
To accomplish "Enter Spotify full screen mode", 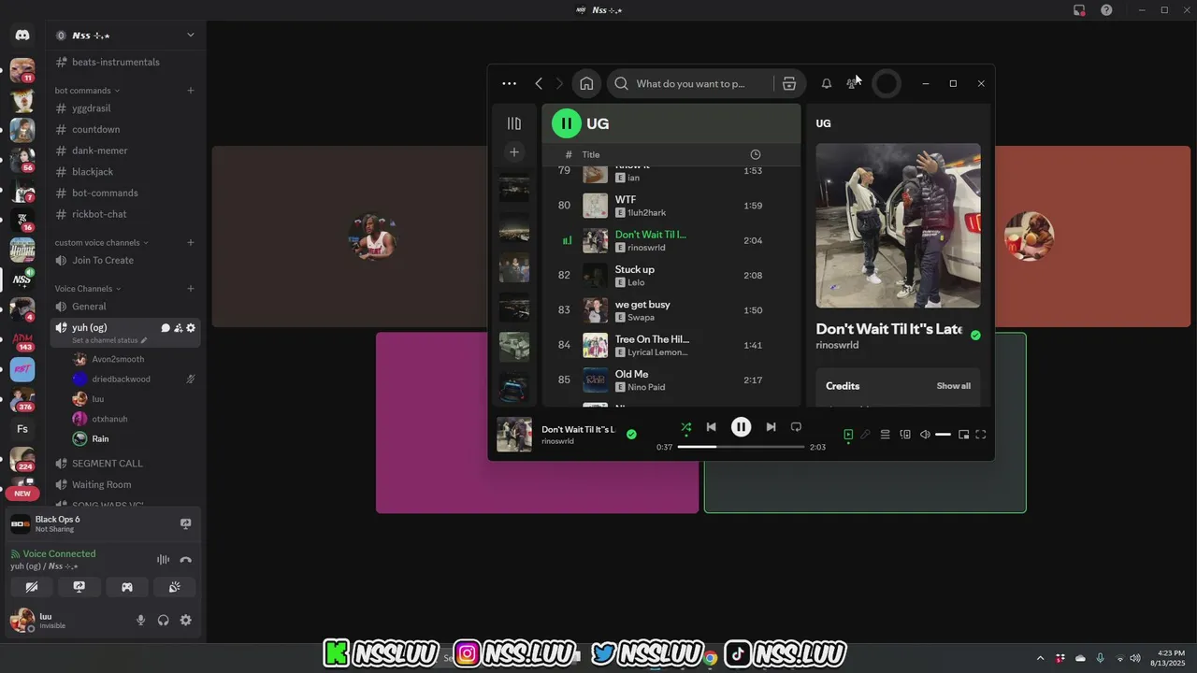I will click(981, 435).
